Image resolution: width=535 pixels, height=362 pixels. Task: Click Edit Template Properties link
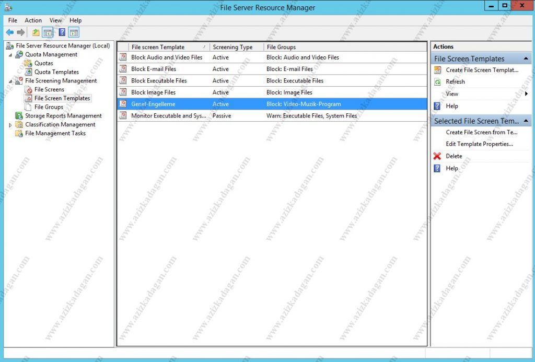(x=479, y=144)
